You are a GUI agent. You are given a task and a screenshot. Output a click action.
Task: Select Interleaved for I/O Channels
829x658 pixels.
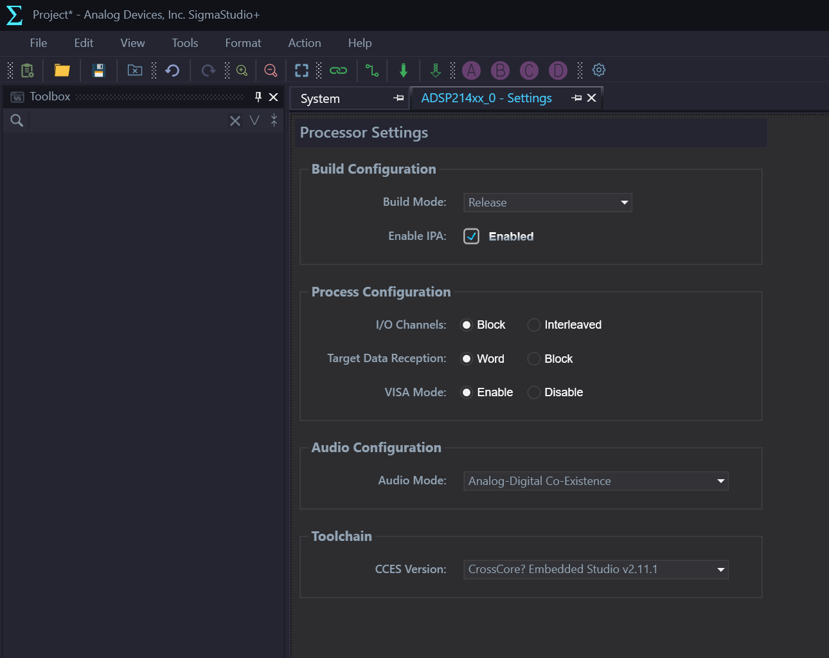pos(533,325)
